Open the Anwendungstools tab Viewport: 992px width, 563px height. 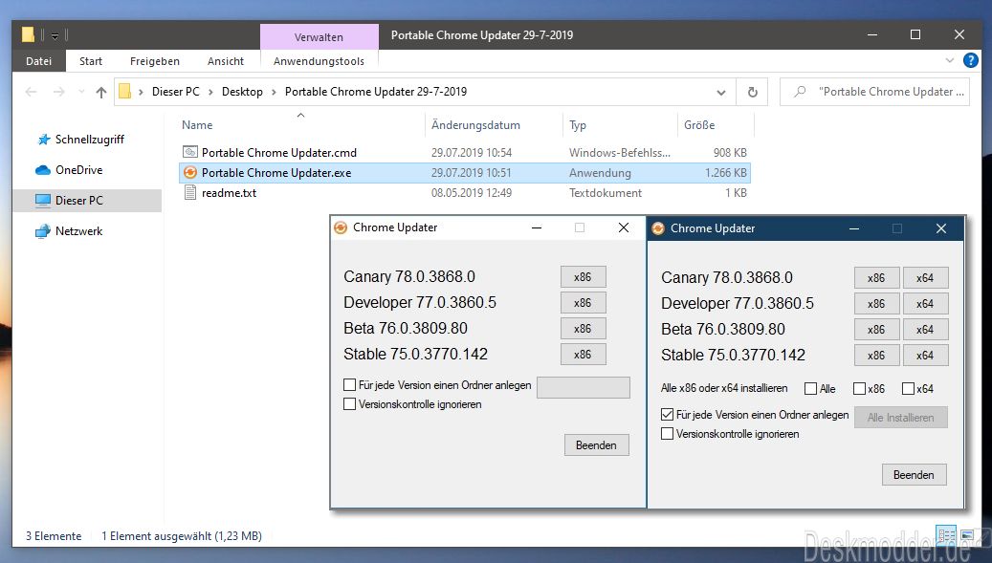click(x=319, y=61)
